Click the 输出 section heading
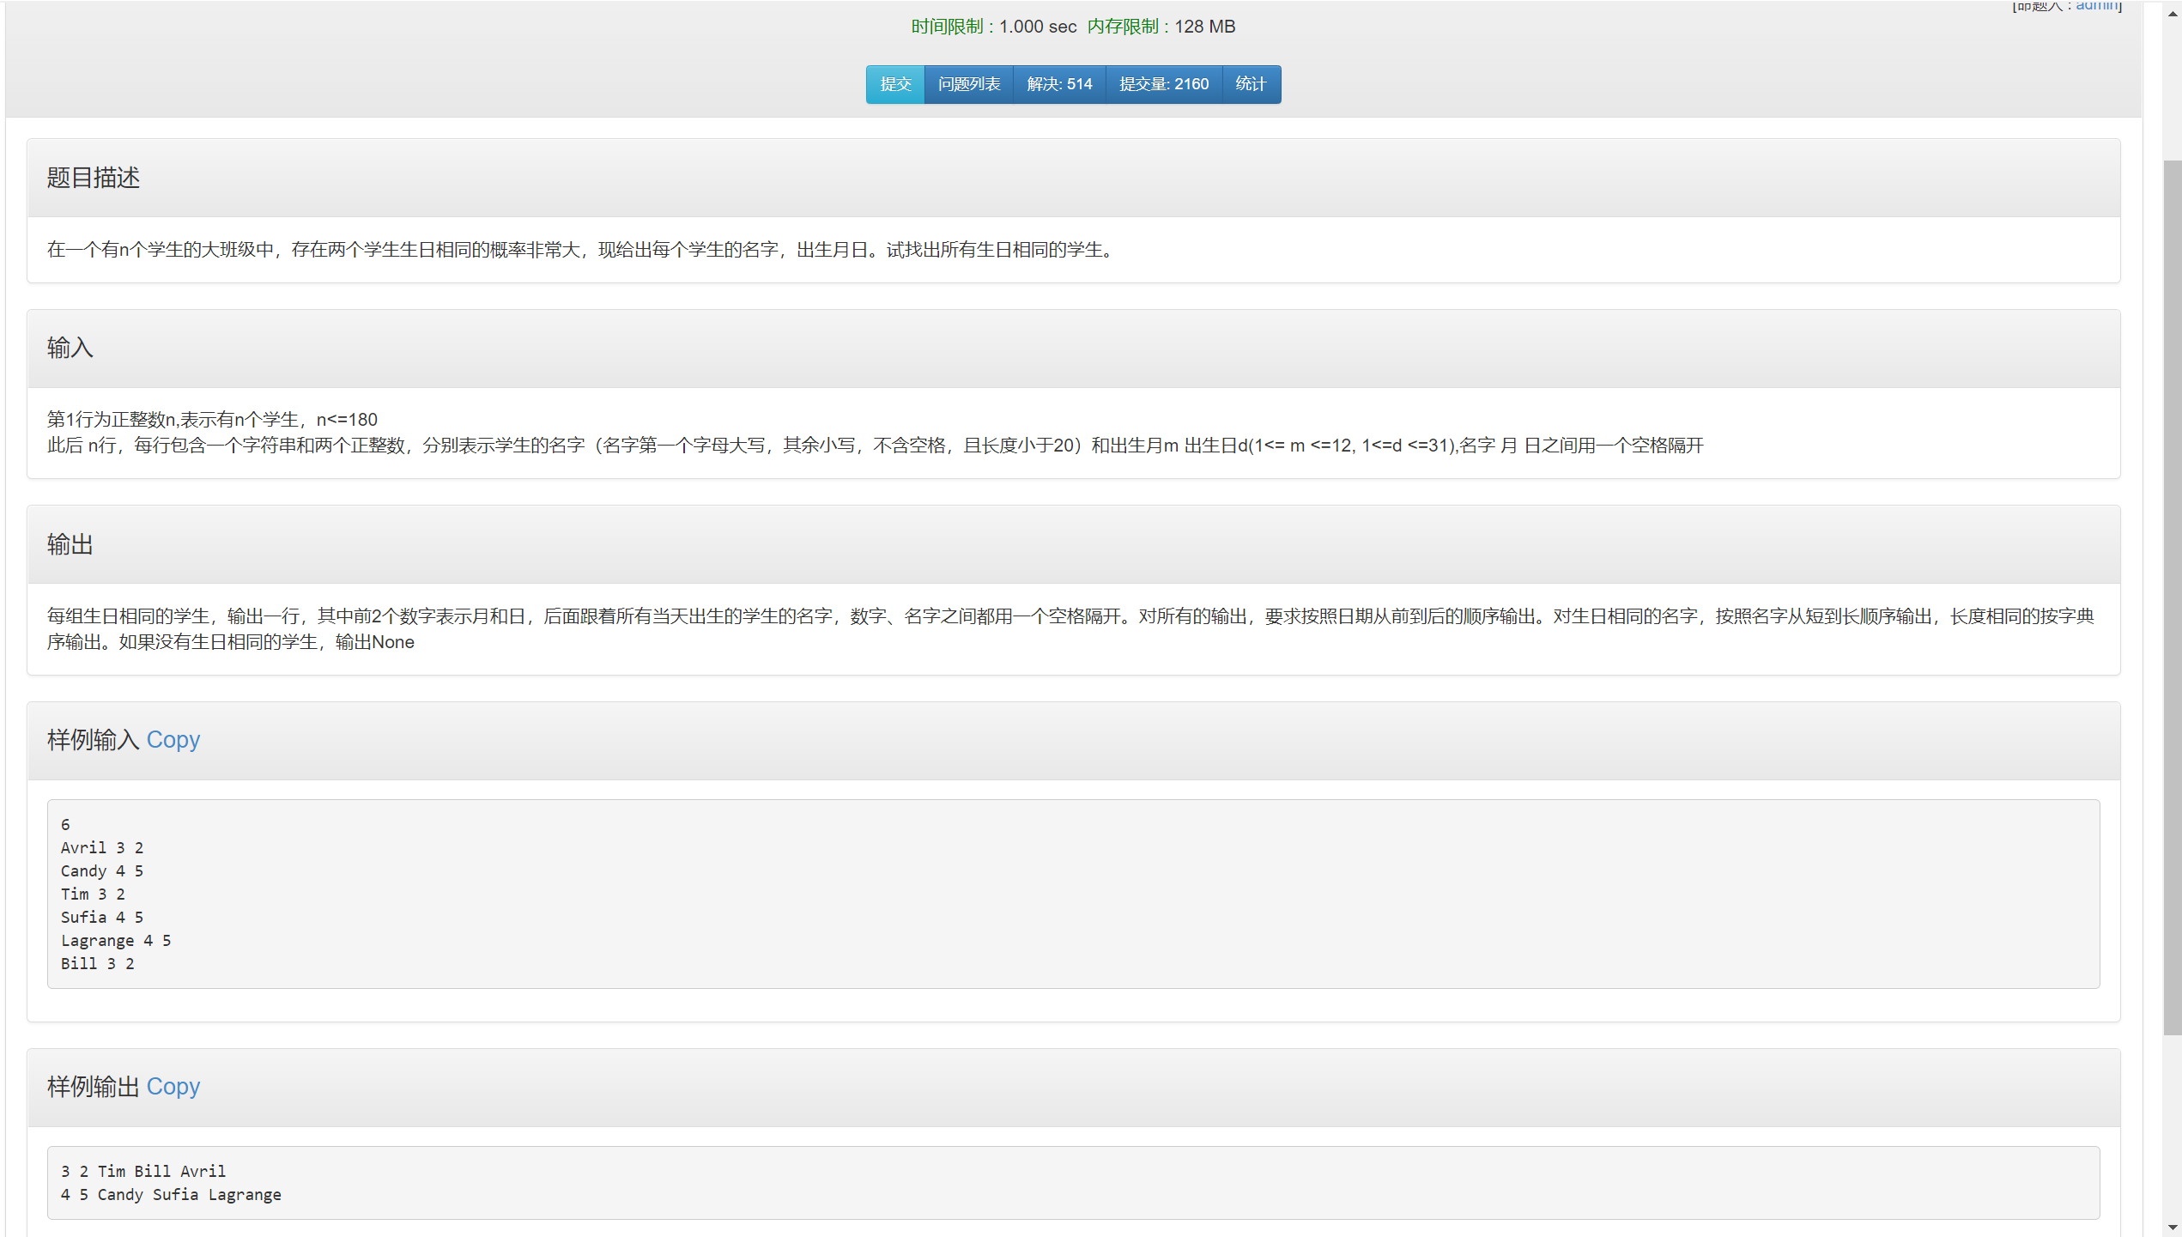Viewport: 2182px width, 1237px height. tap(70, 544)
